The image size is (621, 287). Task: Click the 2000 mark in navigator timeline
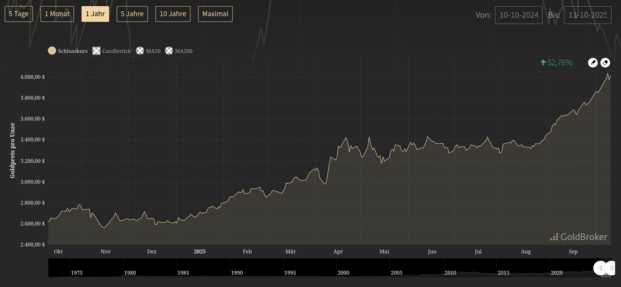click(x=343, y=273)
